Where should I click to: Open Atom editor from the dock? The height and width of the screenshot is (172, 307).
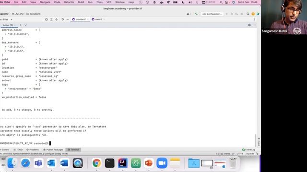click(136, 163)
